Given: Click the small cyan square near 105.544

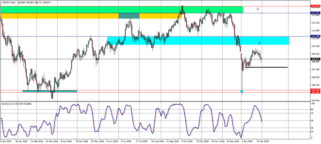Looking at the screenshot, I should [241, 91].
